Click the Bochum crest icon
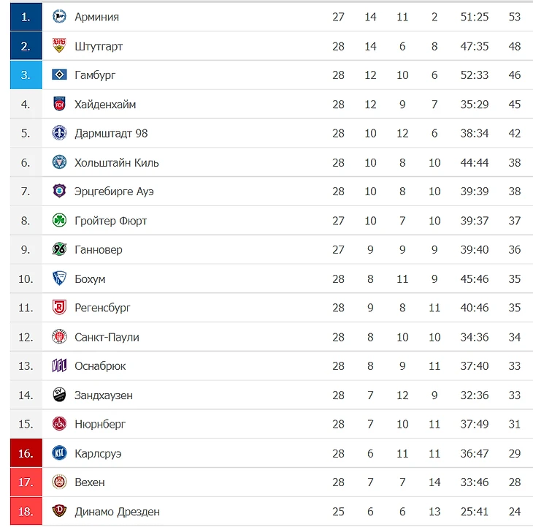Screen dimensions: 533x527 (x=59, y=278)
